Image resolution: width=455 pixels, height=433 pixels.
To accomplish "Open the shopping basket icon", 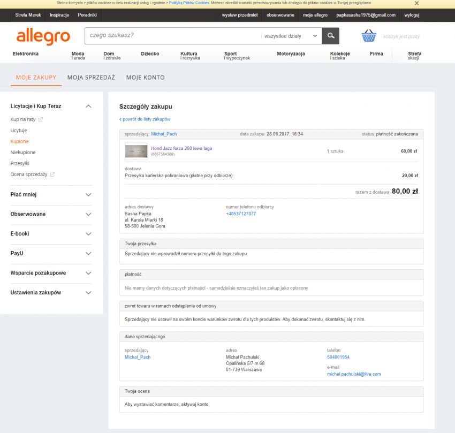I will [x=368, y=36].
